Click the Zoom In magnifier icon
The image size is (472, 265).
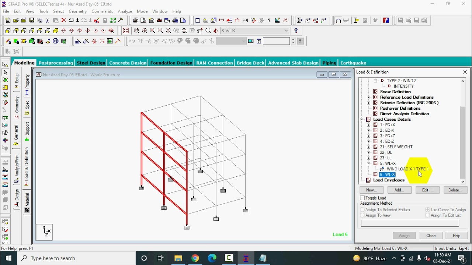click(152, 31)
